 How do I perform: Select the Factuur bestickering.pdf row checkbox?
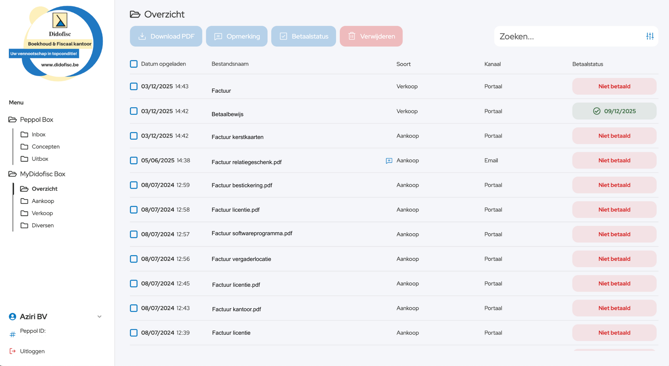pos(134,185)
